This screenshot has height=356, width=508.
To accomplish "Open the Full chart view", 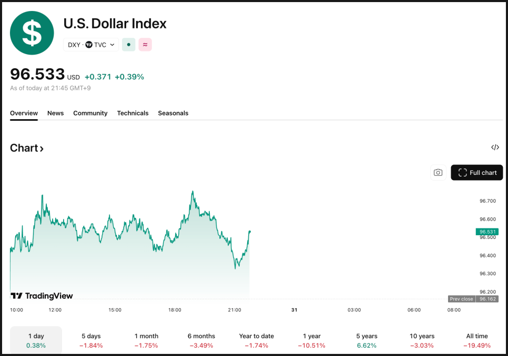I will point(476,172).
